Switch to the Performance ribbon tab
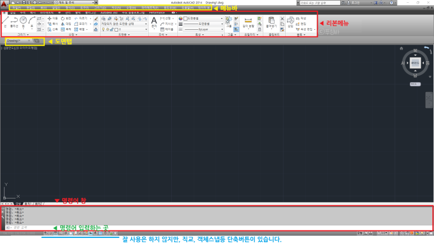This screenshot has height=244, width=434. (157, 13)
